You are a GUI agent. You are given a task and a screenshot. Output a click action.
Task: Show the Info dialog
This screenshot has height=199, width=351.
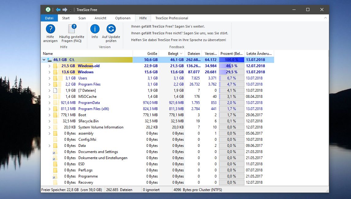click(95, 31)
